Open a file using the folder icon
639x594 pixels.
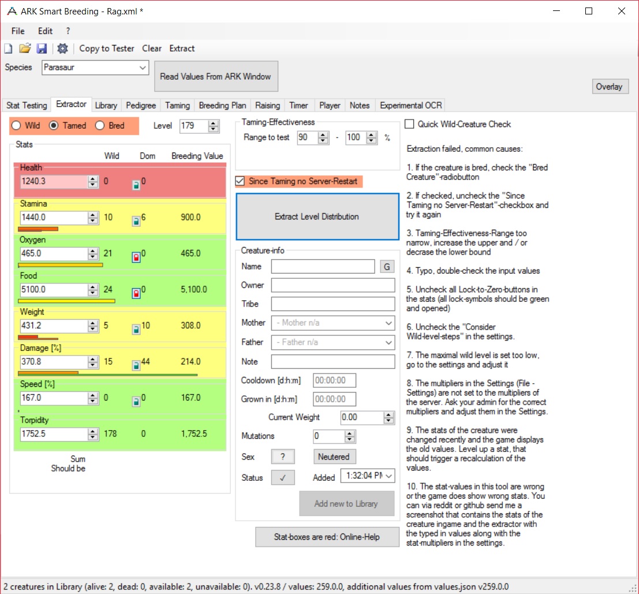(x=25, y=48)
